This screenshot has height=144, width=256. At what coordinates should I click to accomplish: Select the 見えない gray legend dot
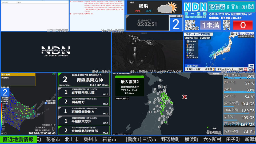click(187, 48)
